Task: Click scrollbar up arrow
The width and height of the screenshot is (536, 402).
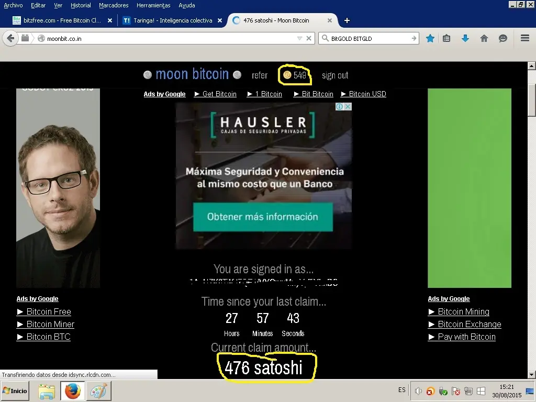Action: pyautogui.click(x=532, y=65)
